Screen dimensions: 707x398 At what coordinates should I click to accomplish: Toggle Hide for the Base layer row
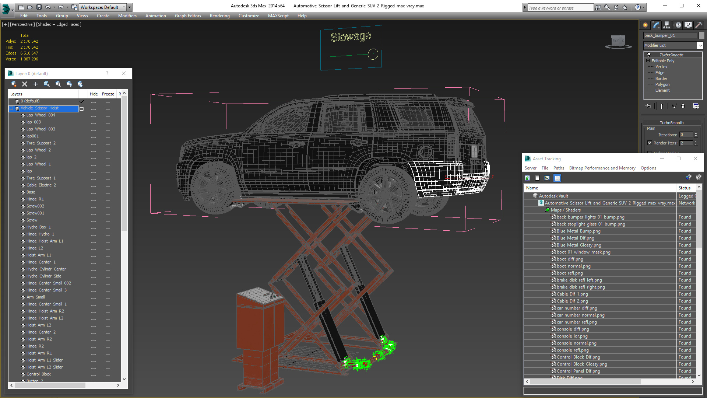coord(94,193)
